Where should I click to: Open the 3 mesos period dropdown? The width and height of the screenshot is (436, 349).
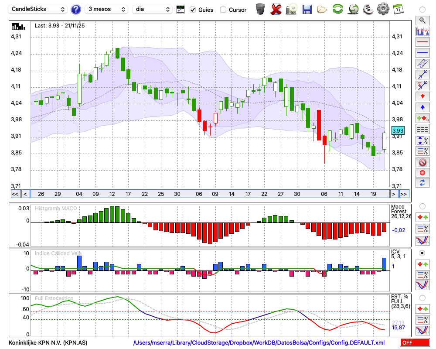106,9
